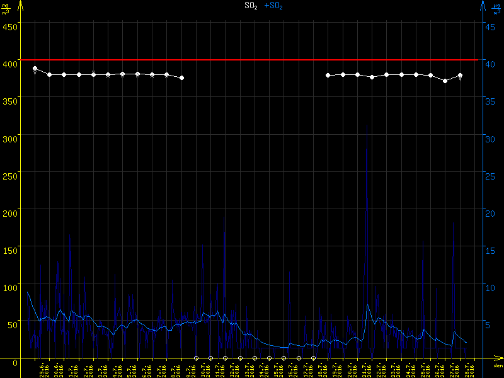Viewport: 504px width, 378px height.
Task: Click the 200 value on the left axis
Action: [9, 213]
